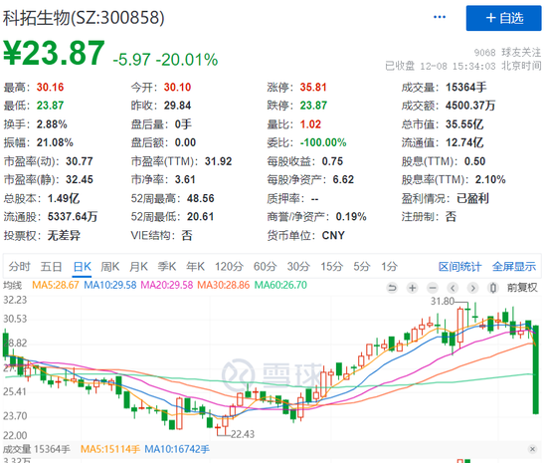This screenshot has height=463, width=547.
Task: Click the 52周最高 value 48.56
Action: (x=200, y=198)
